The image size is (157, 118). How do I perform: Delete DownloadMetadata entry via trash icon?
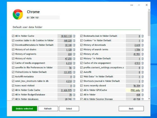74,45
